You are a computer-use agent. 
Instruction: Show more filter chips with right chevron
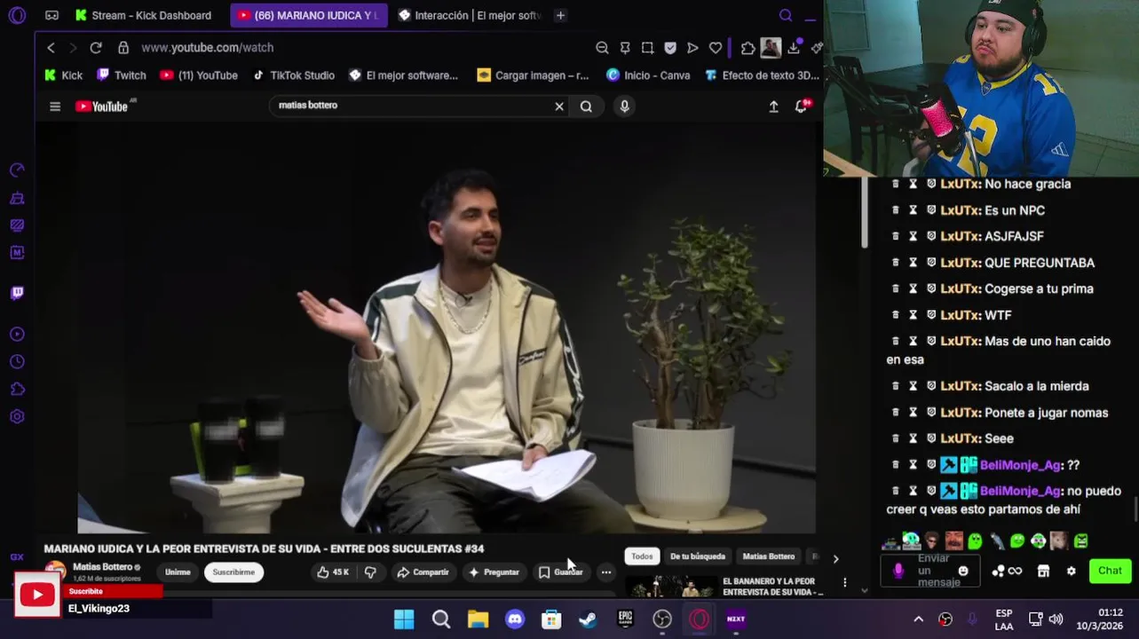click(835, 558)
